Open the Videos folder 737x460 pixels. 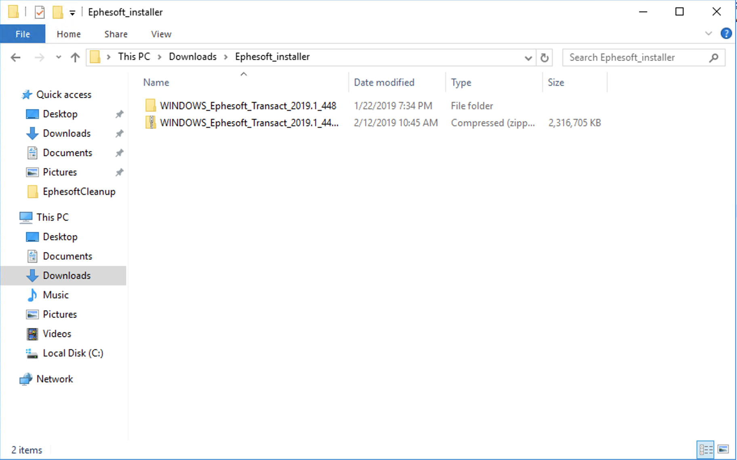tap(57, 334)
